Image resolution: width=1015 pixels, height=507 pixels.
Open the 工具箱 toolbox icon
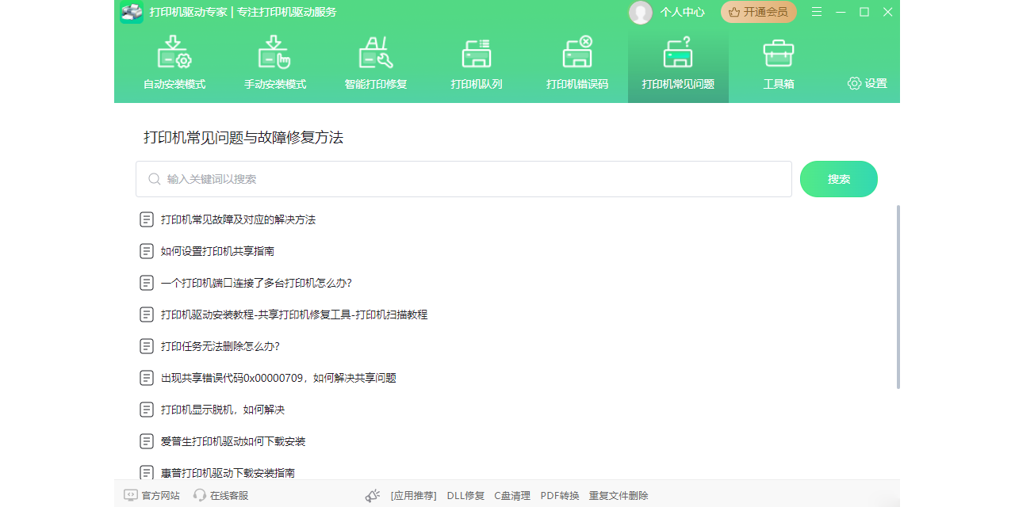click(778, 53)
